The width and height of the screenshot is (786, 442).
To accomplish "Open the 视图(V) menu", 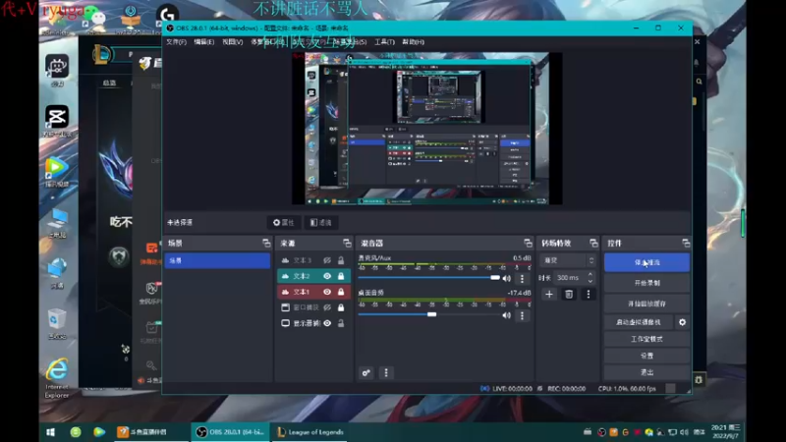I will point(233,42).
